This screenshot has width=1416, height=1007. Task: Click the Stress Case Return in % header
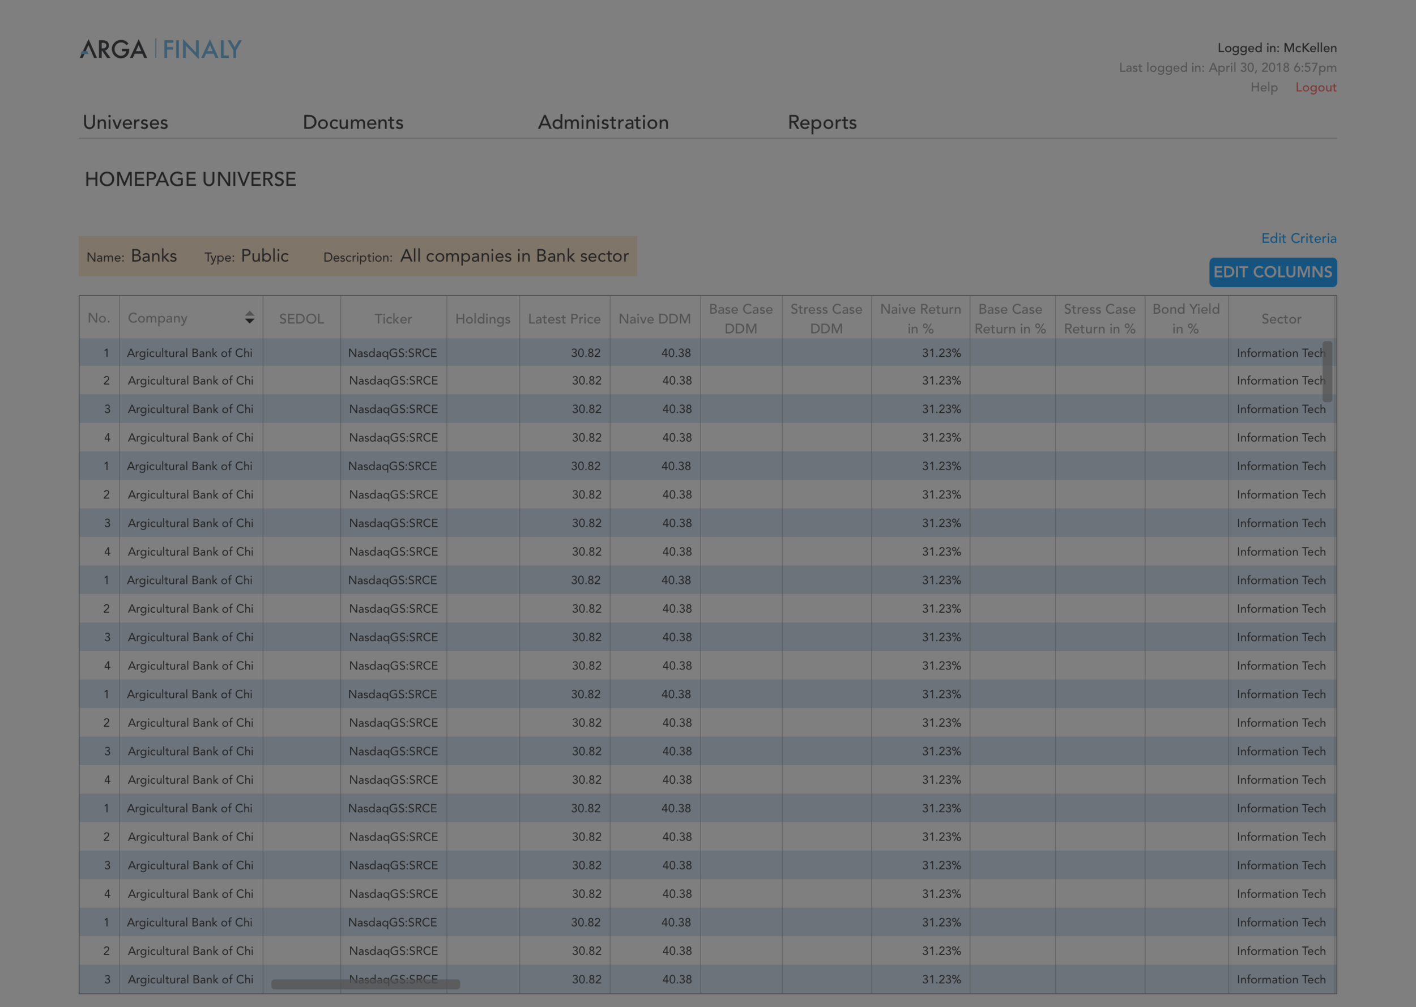tap(1100, 319)
